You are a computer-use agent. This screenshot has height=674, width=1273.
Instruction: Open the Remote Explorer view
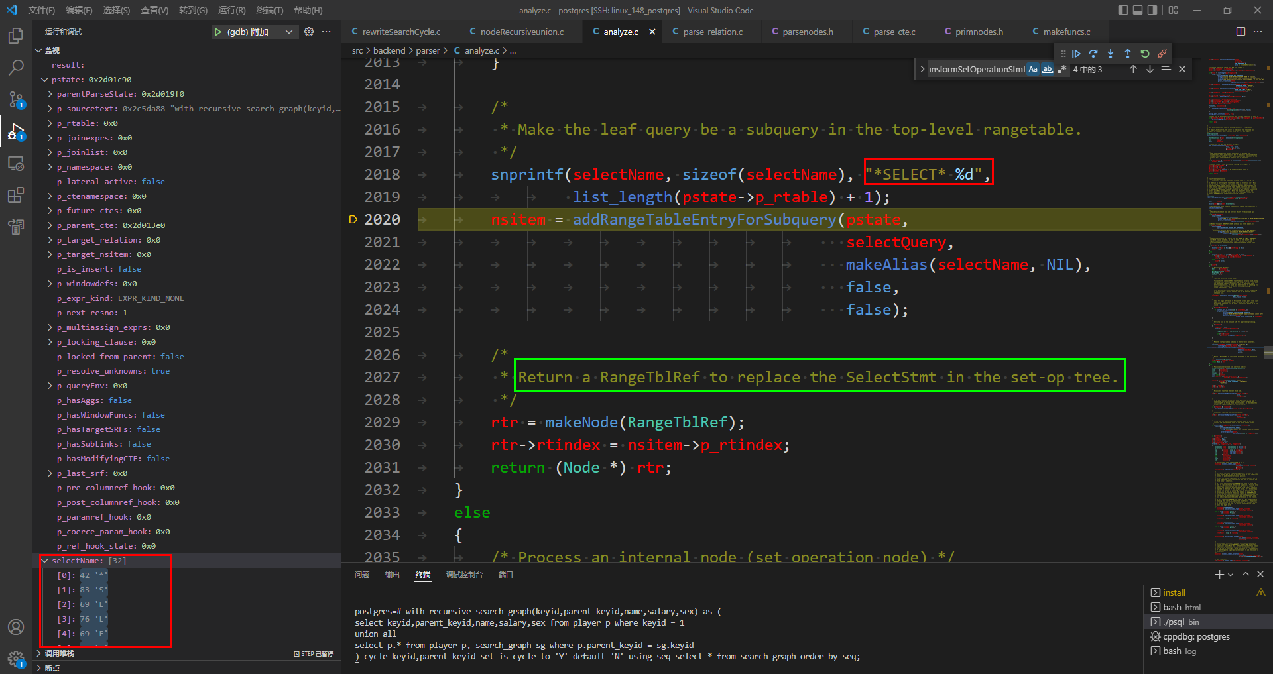(x=16, y=163)
